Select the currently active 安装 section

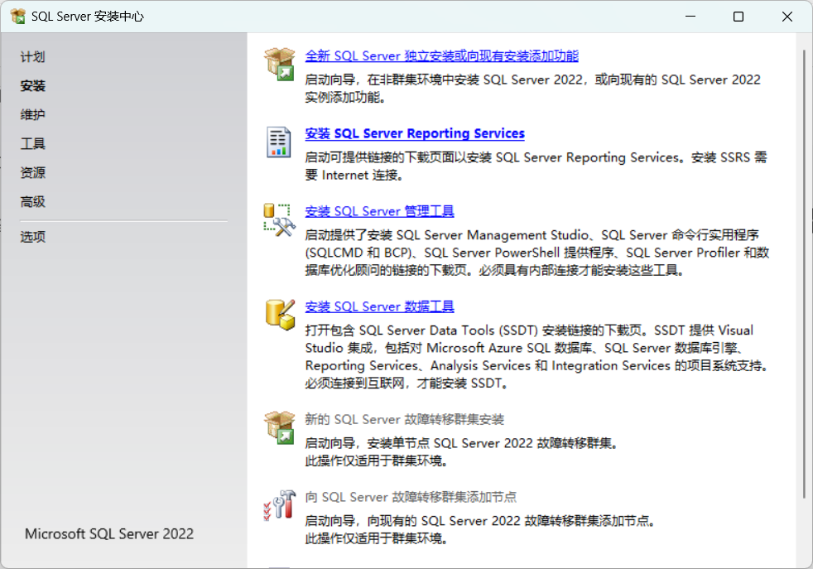tap(31, 85)
